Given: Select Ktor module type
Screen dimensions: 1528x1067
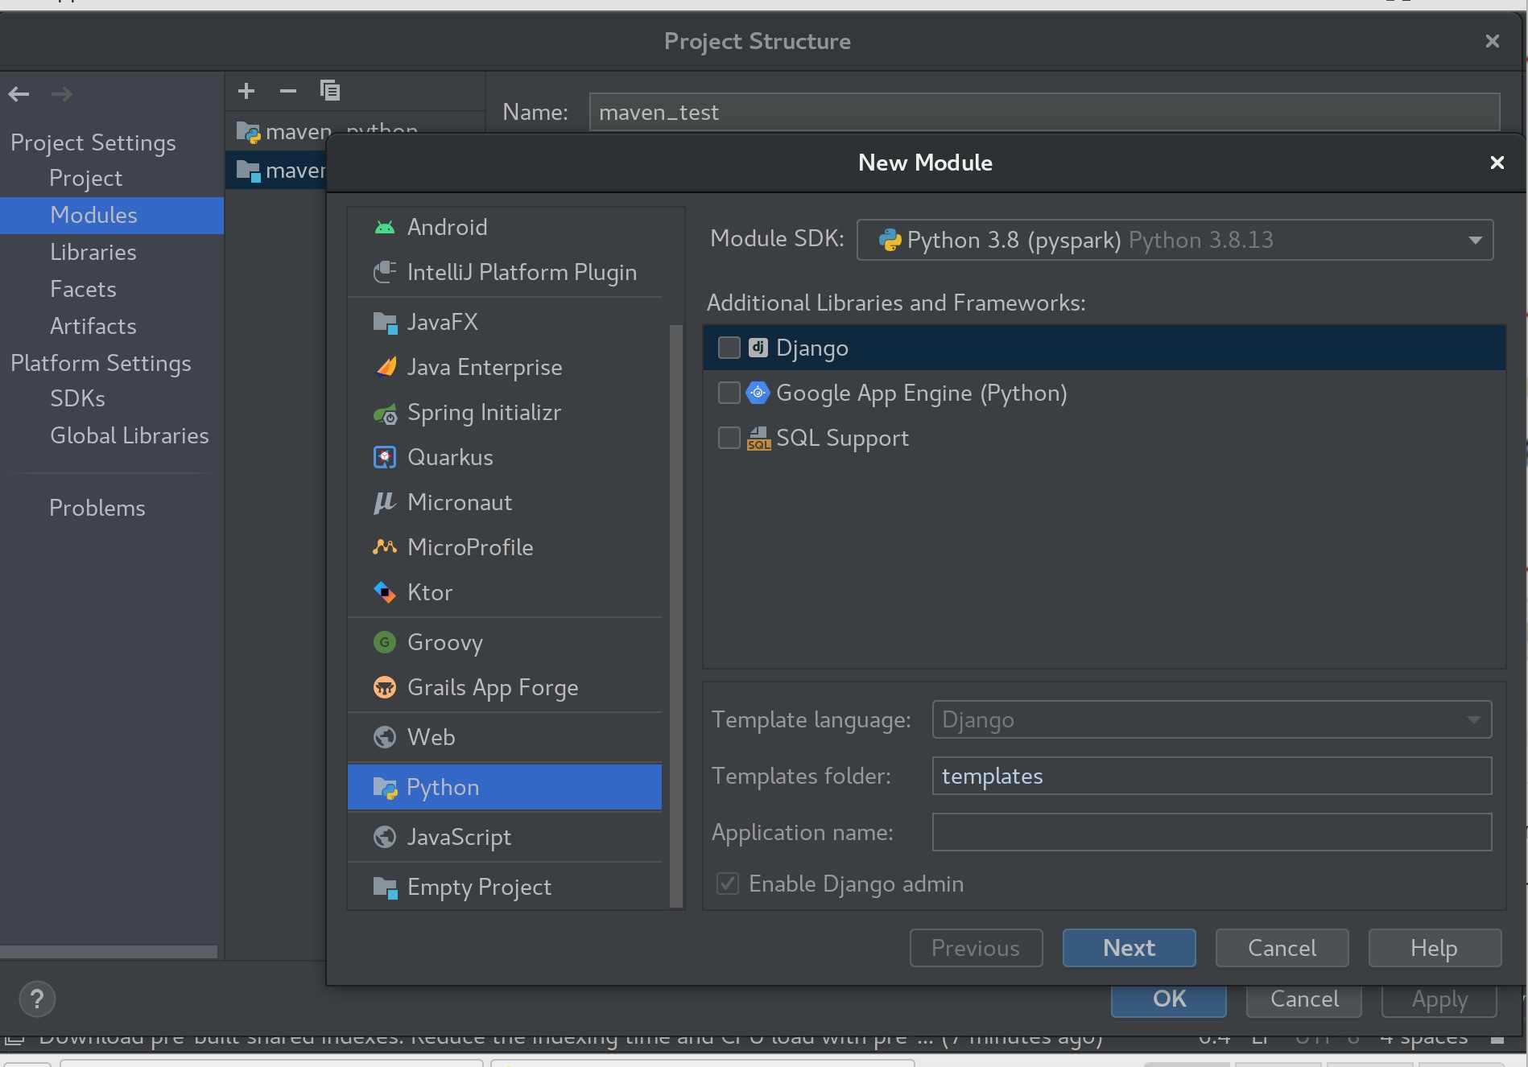Looking at the screenshot, I should [505, 593].
